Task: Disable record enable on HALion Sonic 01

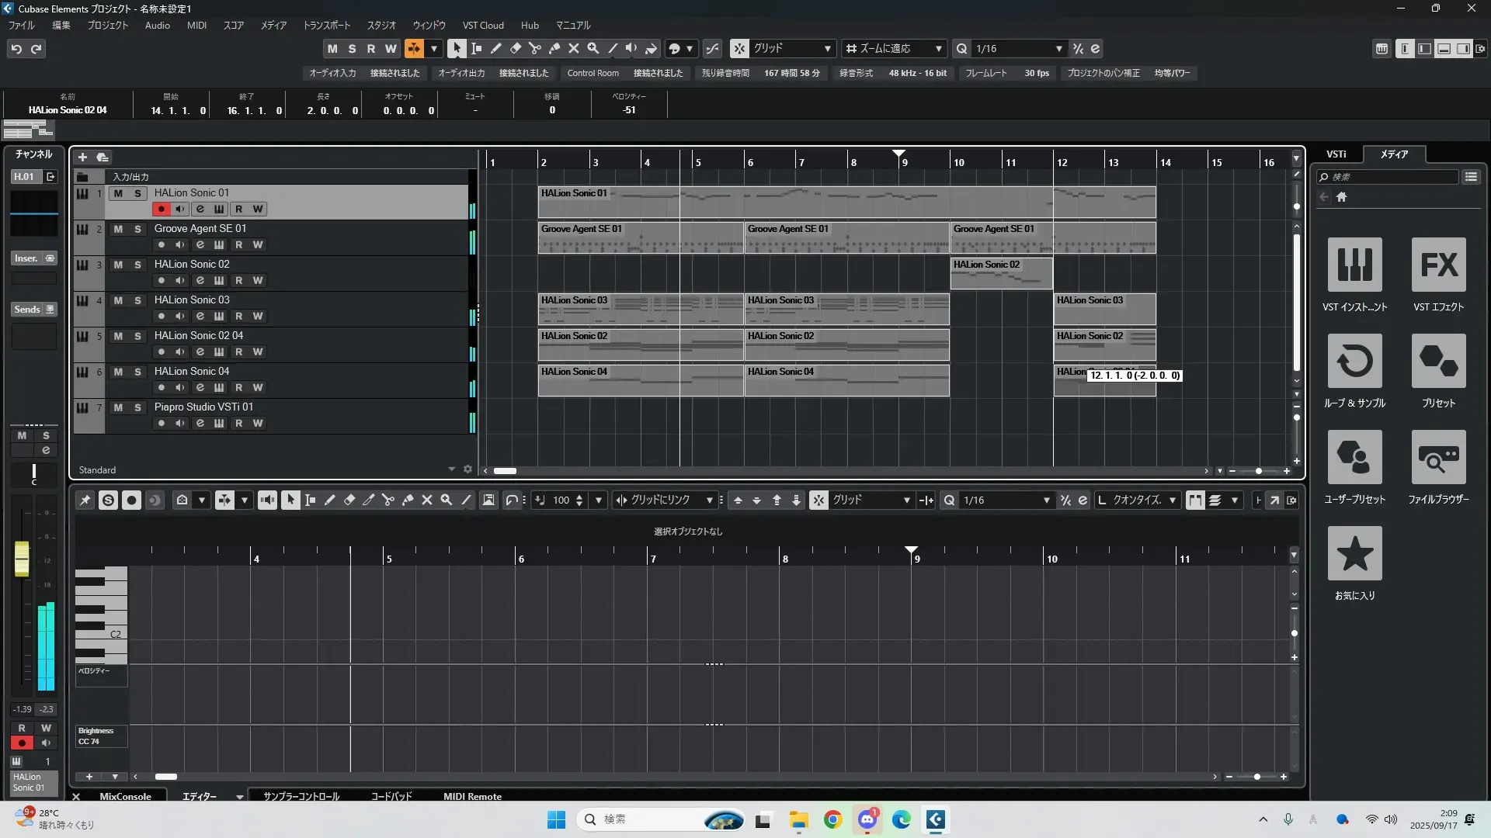Action: coord(161,209)
